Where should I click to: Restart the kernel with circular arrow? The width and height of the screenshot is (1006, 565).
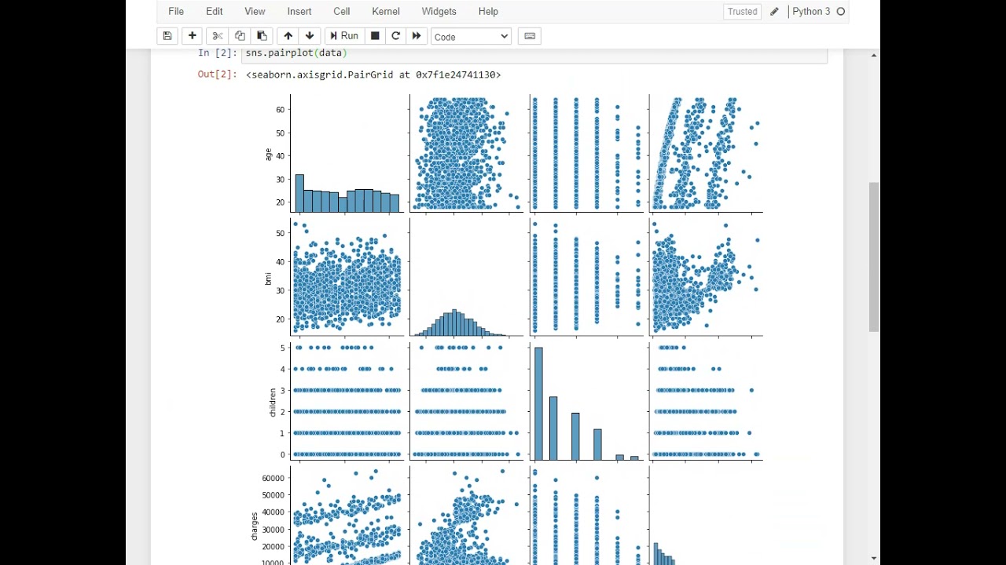[x=395, y=36]
